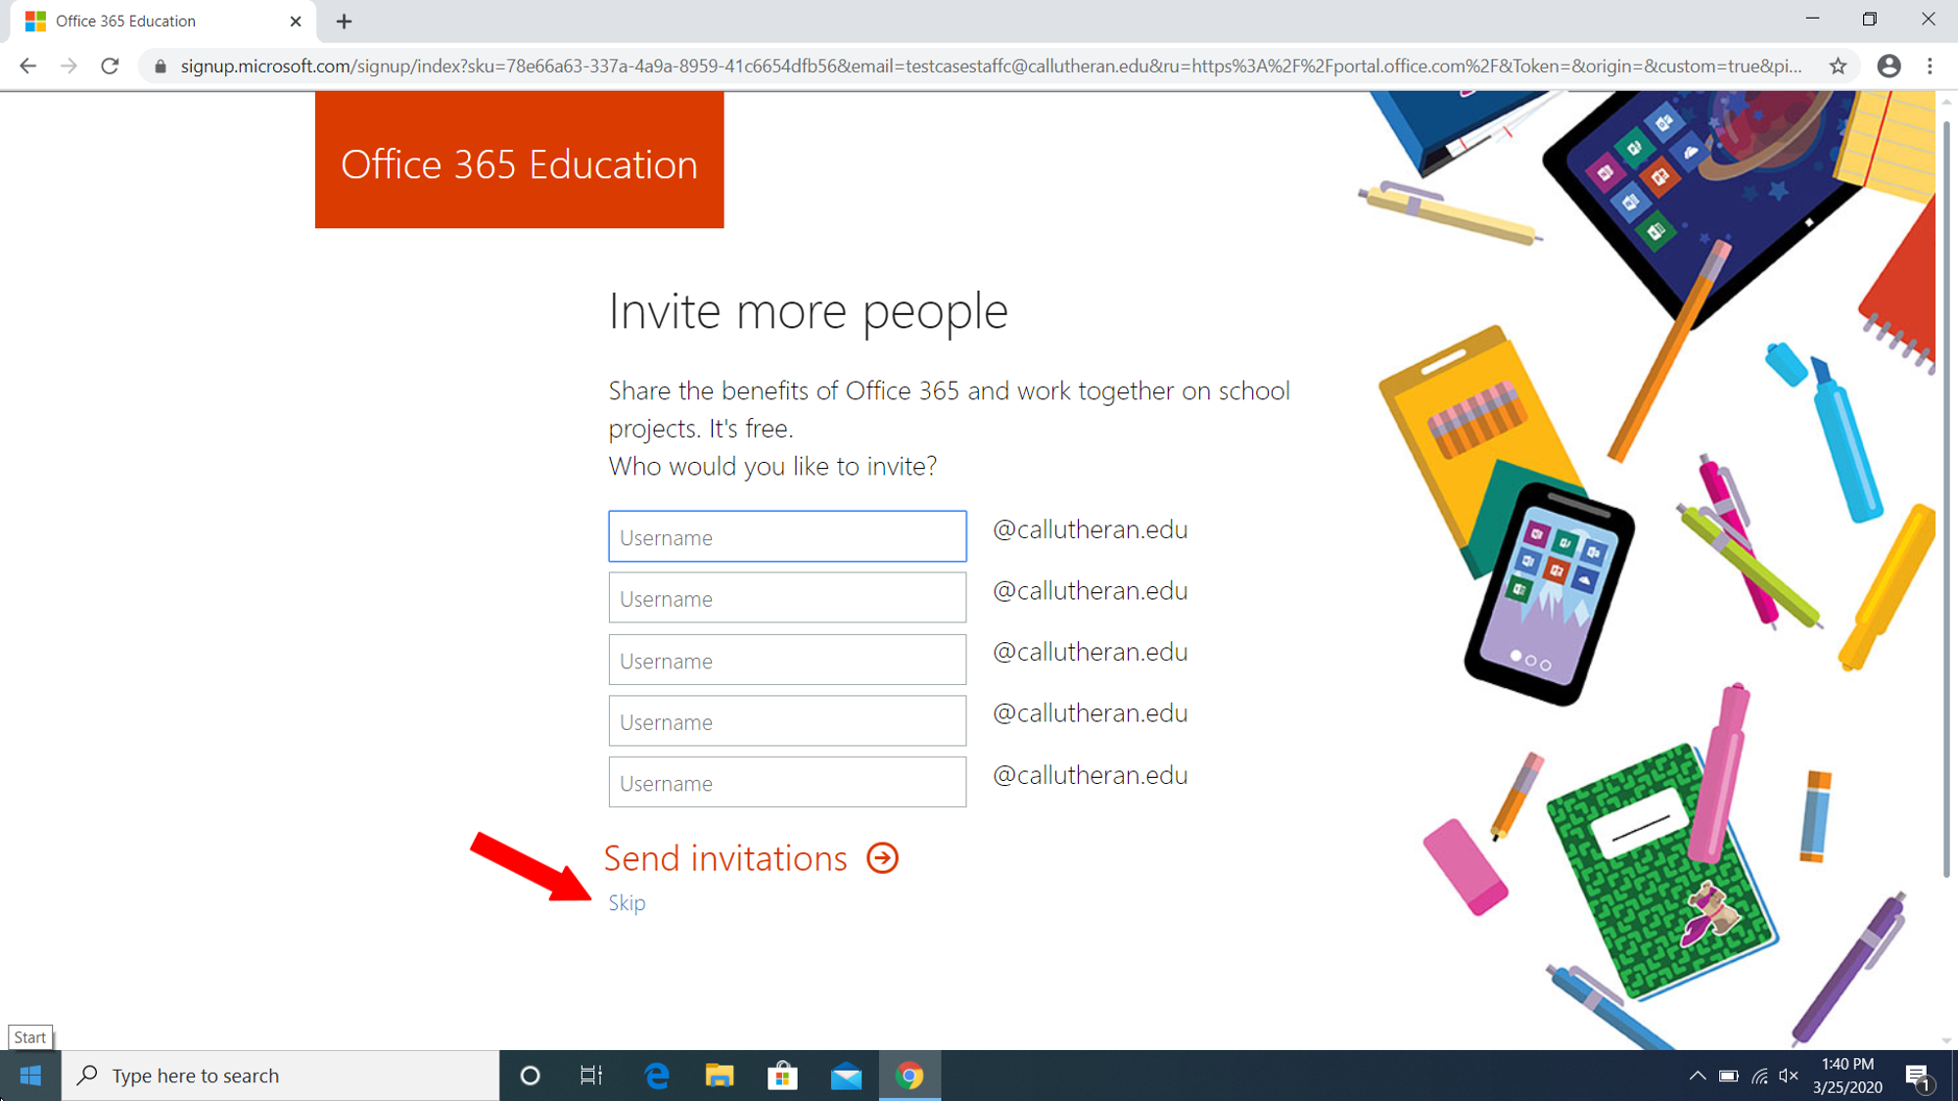Focus the first Username field

pyautogui.click(x=787, y=536)
